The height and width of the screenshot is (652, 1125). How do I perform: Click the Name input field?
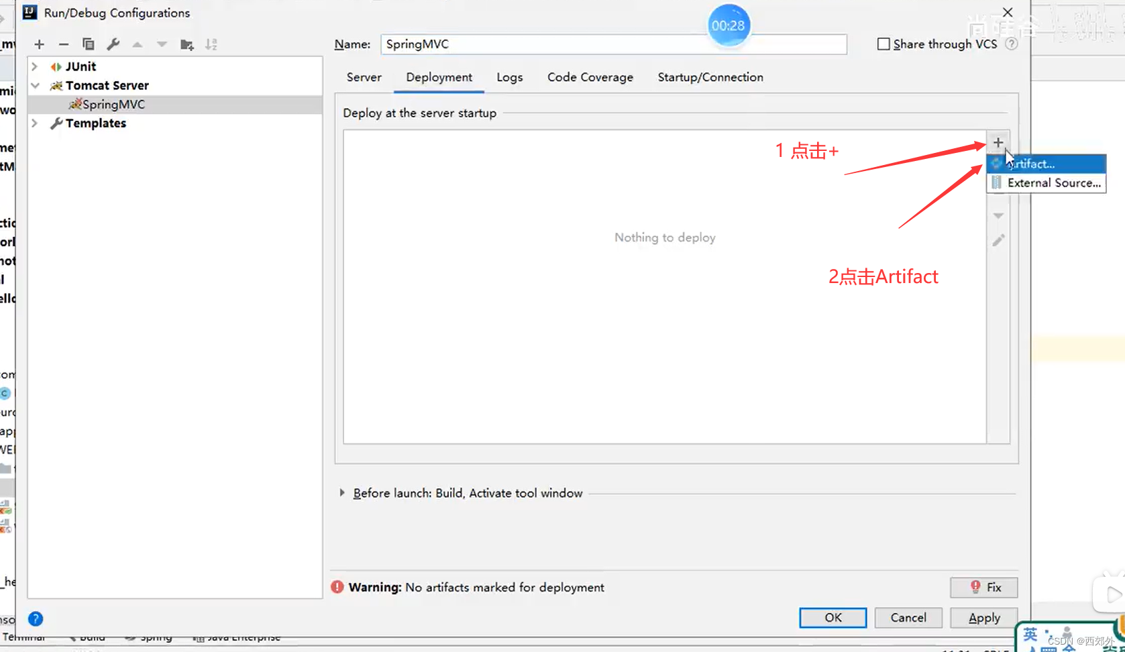tap(614, 44)
